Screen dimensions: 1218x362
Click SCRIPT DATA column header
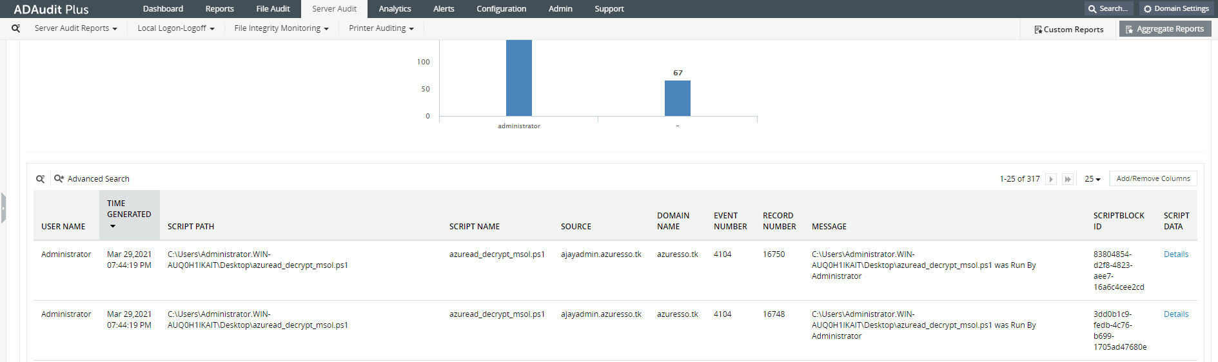(x=1177, y=221)
